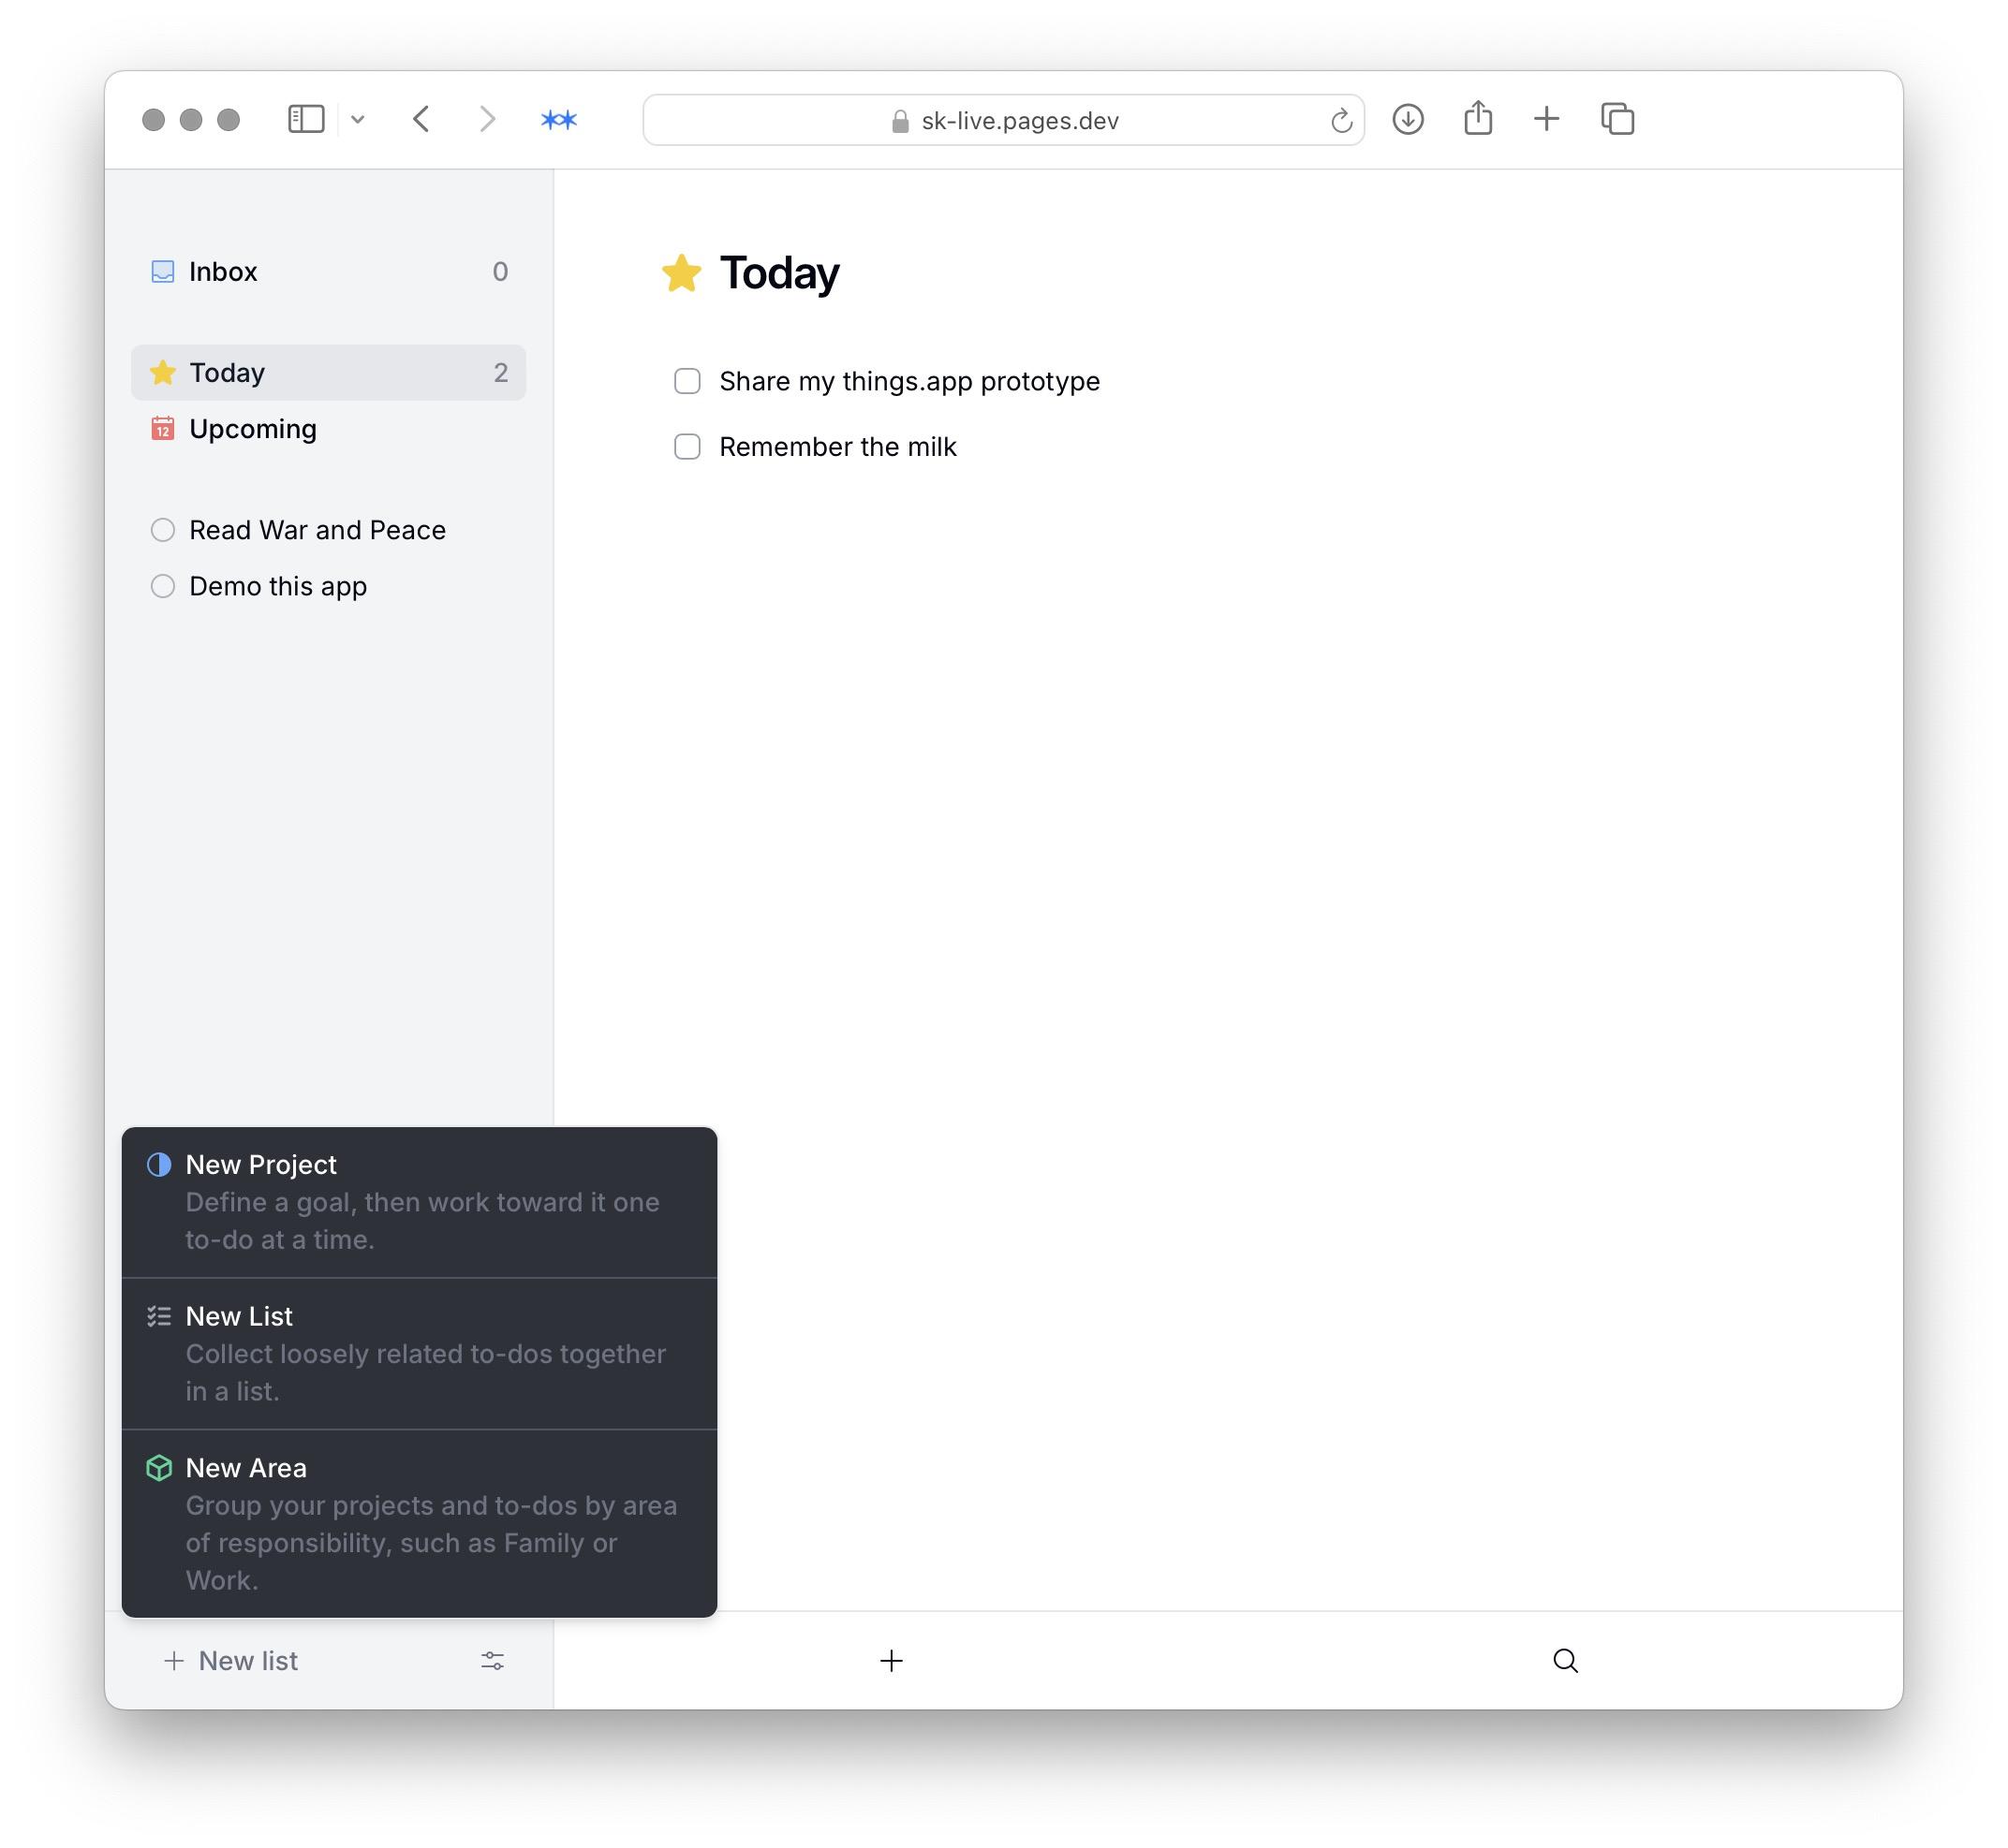This screenshot has width=2008, height=1848.
Task: Check off Share my things.app prototype
Action: (x=687, y=381)
